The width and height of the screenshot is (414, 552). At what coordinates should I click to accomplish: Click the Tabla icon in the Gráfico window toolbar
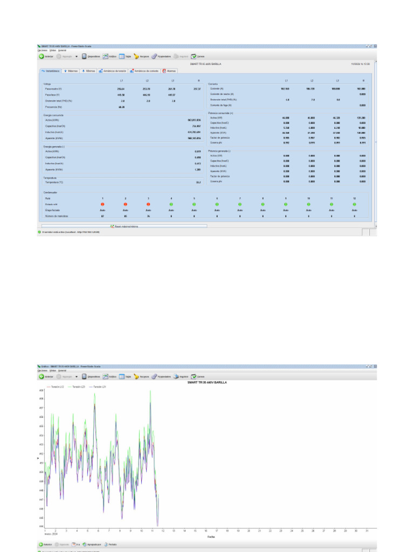(122, 377)
